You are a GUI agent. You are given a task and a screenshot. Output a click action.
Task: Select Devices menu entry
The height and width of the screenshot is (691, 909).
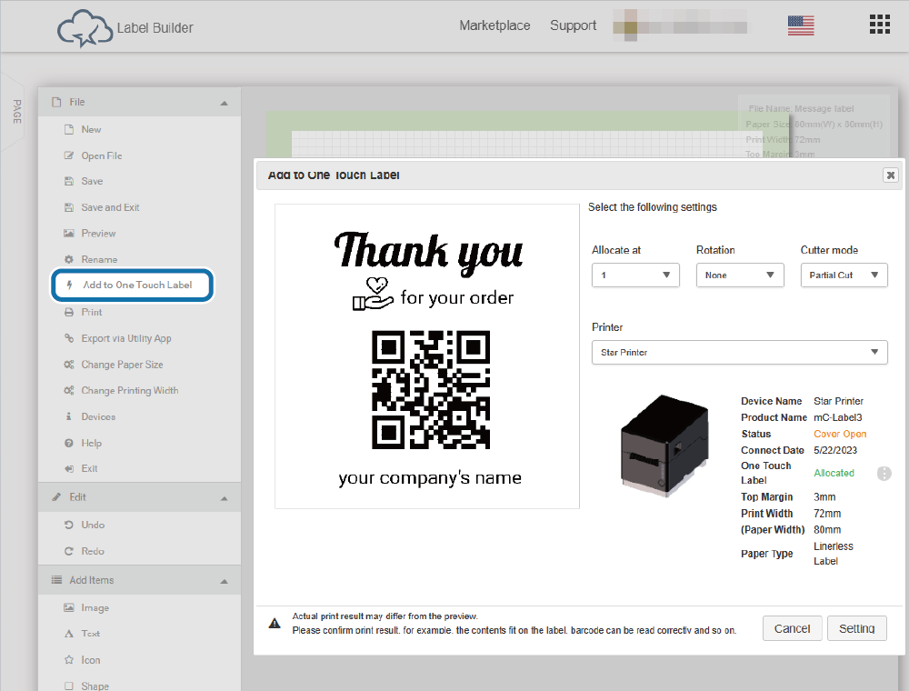pyautogui.click(x=98, y=416)
